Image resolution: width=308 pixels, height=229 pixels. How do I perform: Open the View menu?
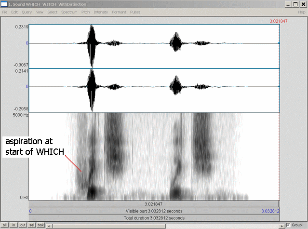39,12
